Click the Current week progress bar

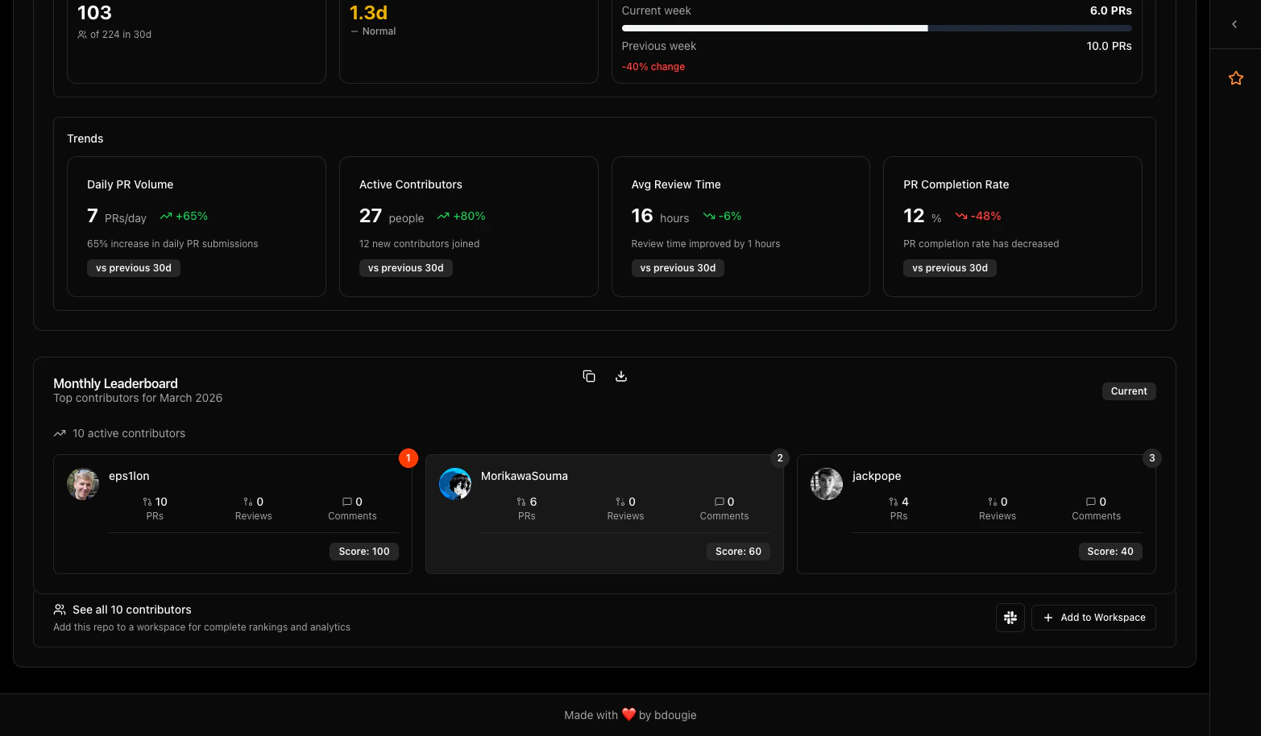pos(876,27)
